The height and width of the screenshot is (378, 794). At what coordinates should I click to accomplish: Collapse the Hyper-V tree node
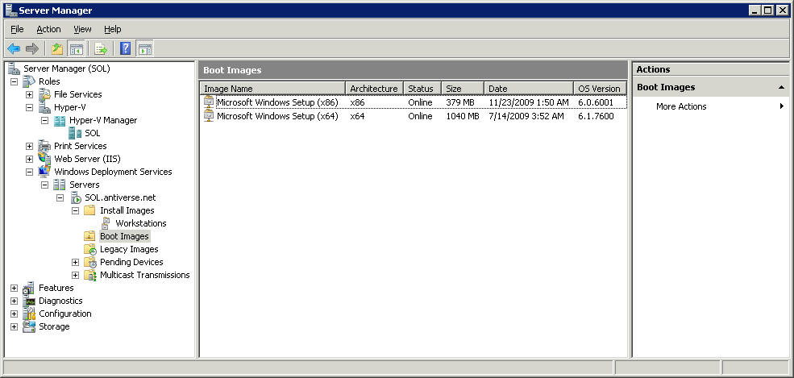coord(29,107)
